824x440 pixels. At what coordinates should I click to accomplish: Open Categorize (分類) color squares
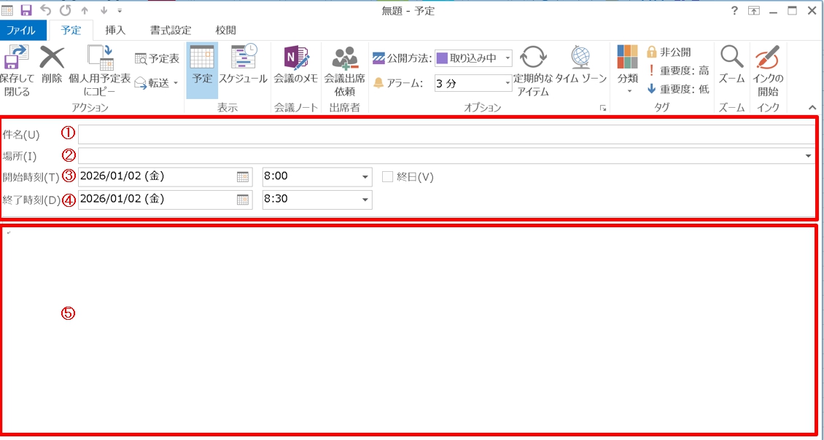click(627, 66)
